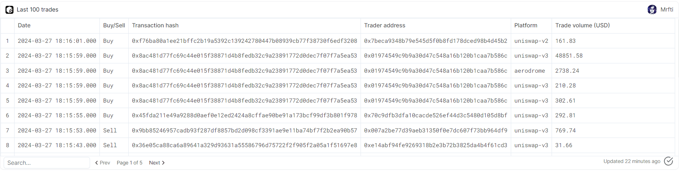Click the Trader address column header
The image size is (679, 172).
(385, 26)
